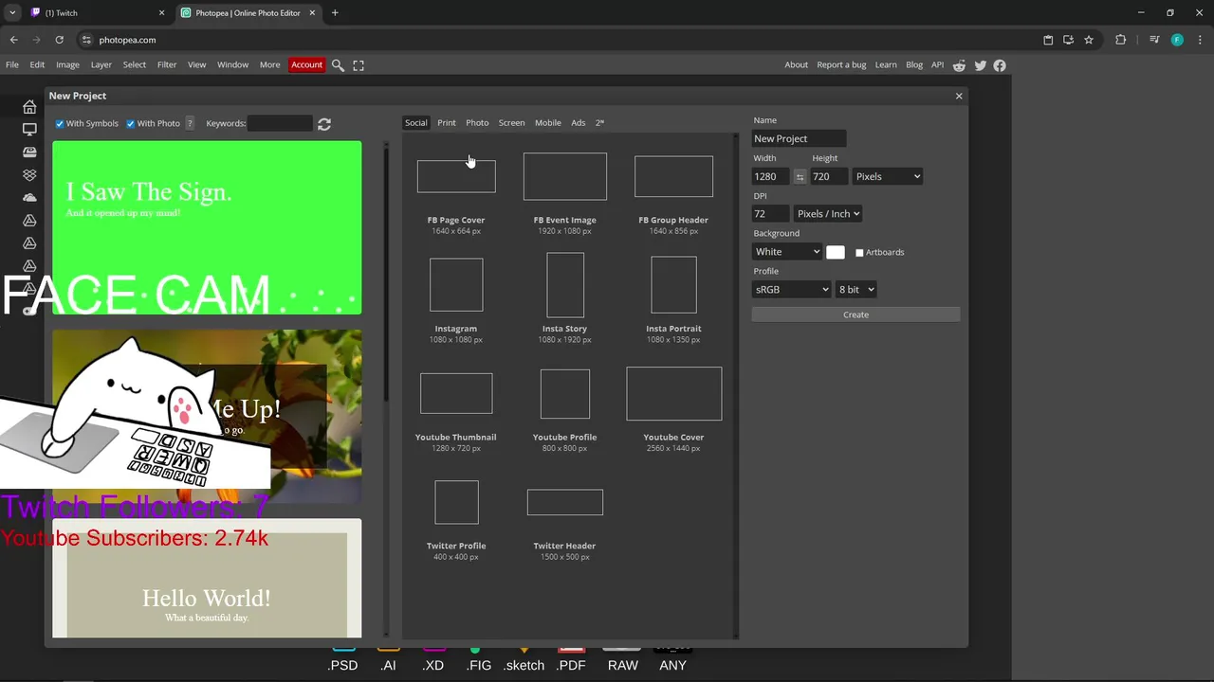
Task: Switch to the Mobile presets tab
Action: 547,123
